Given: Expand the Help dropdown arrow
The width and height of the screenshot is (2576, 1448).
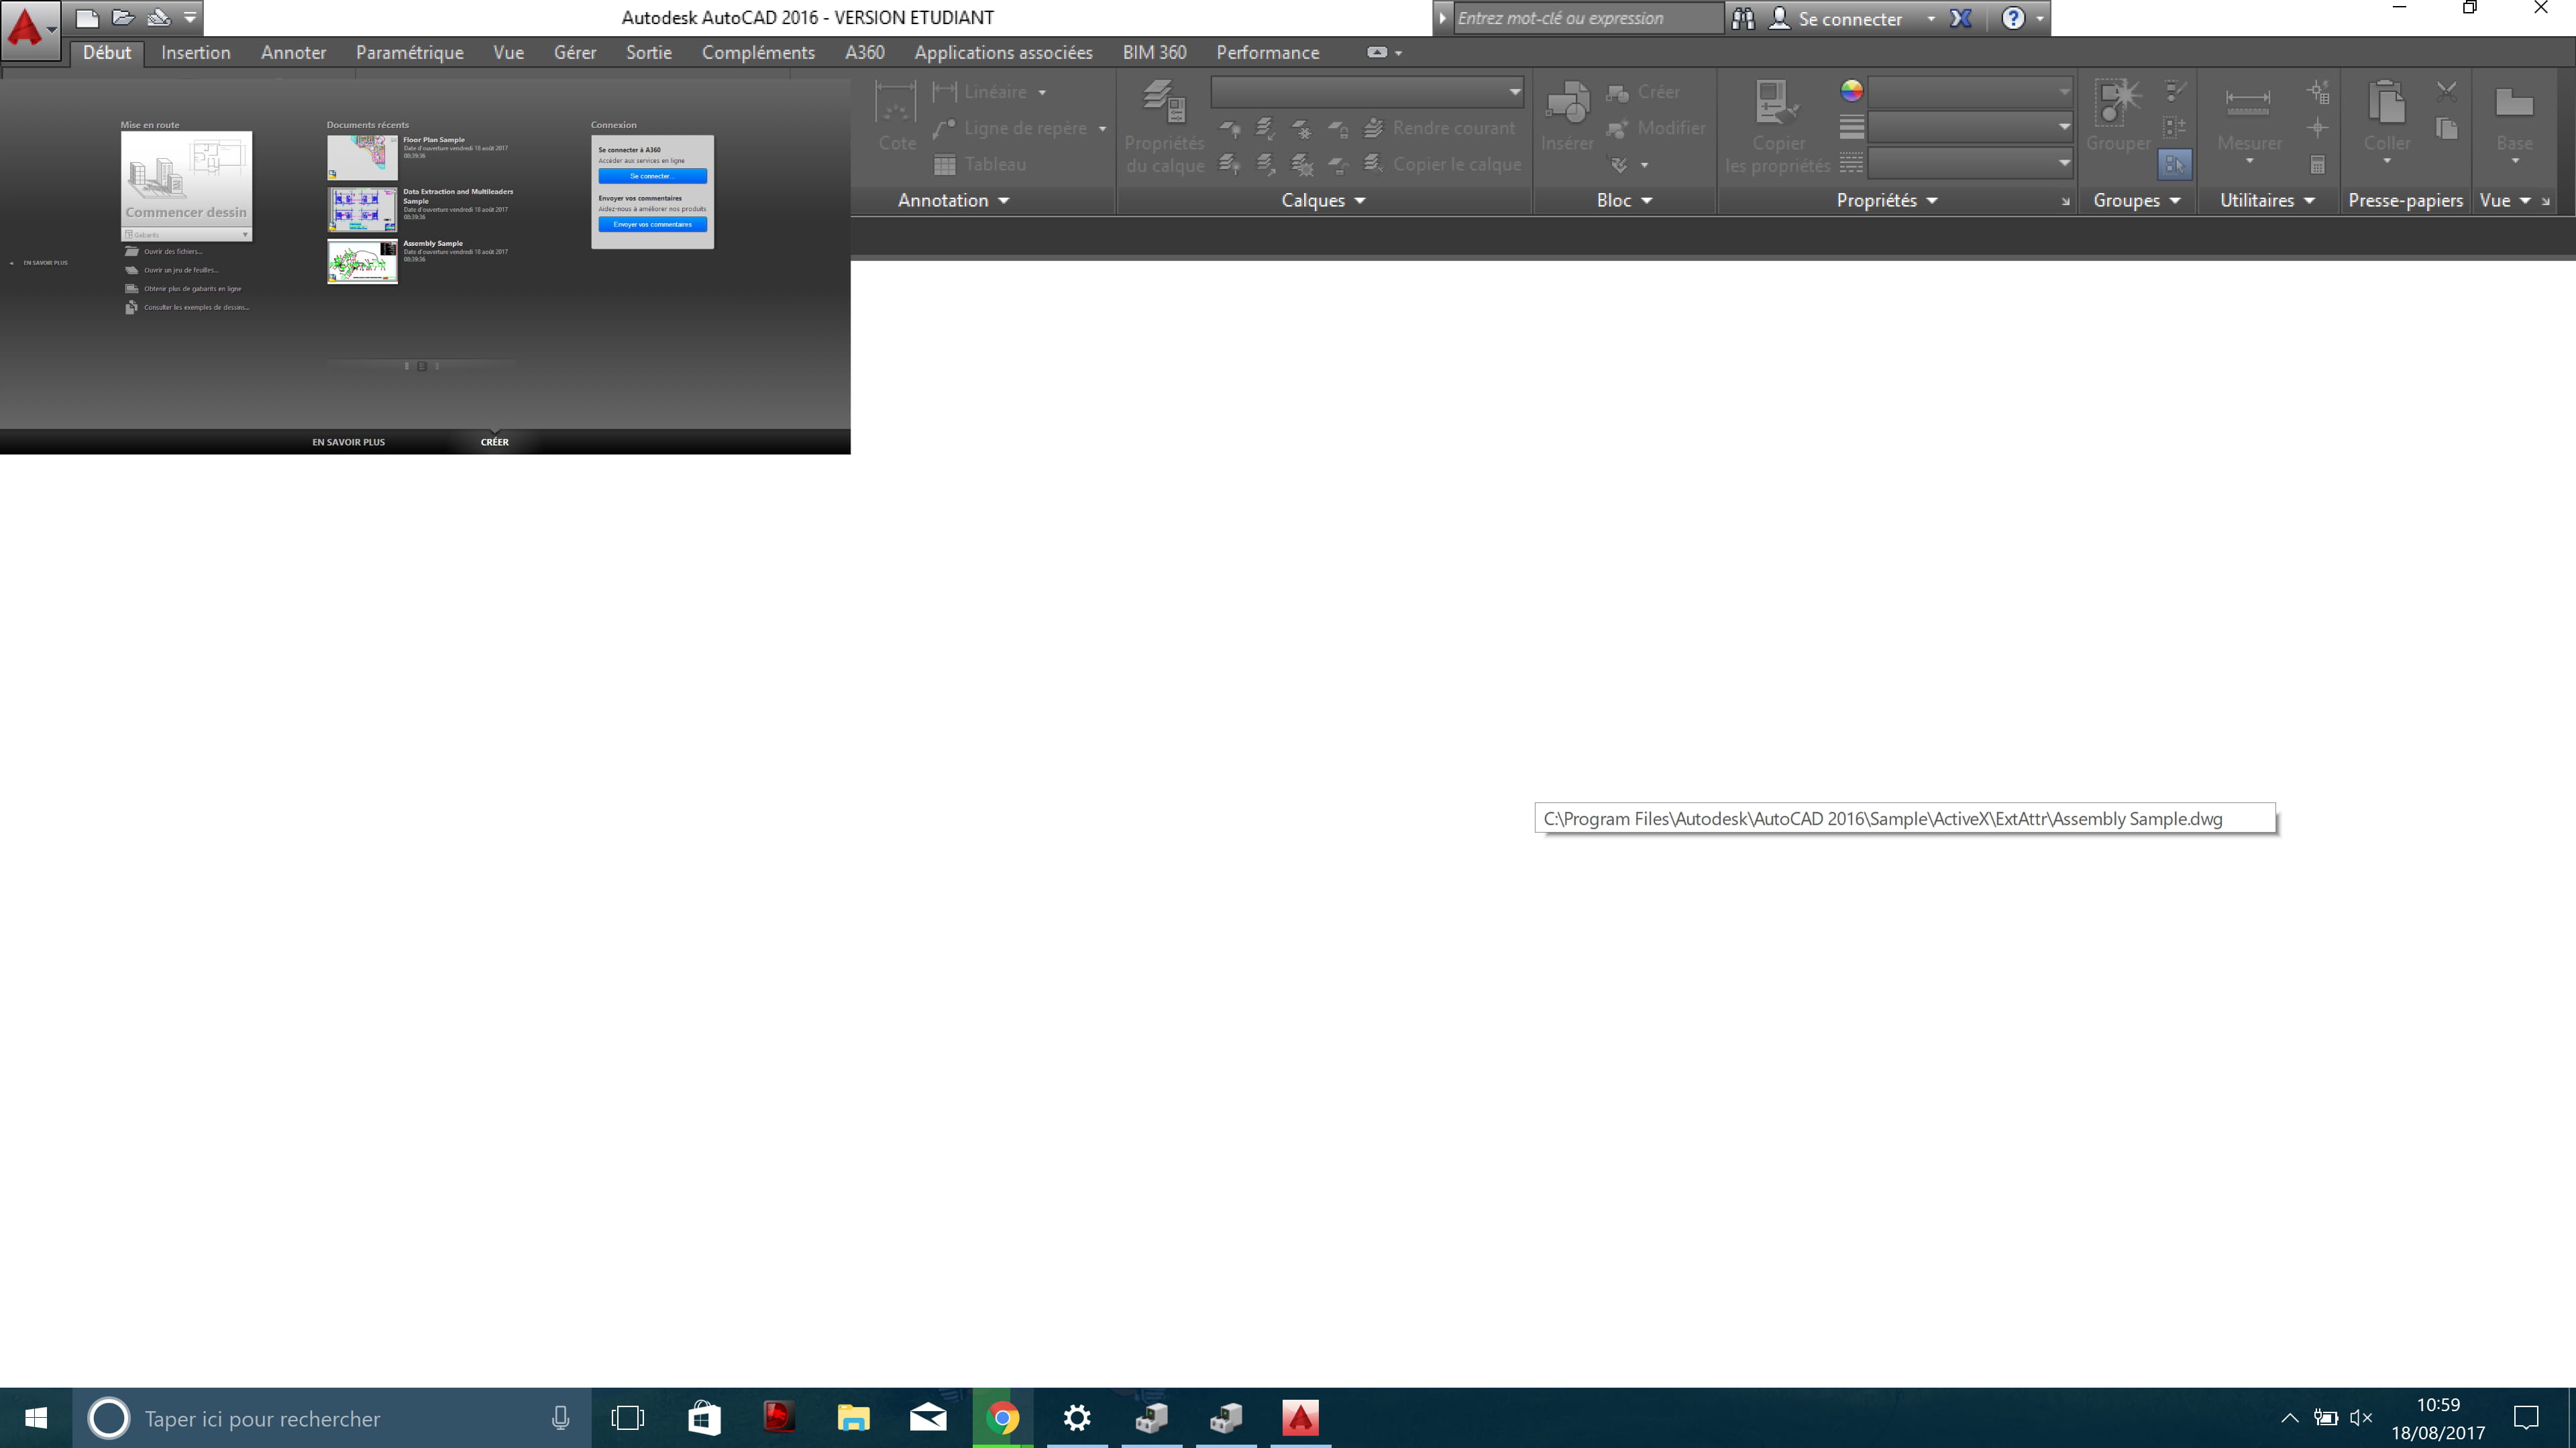Looking at the screenshot, I should click(2040, 18).
